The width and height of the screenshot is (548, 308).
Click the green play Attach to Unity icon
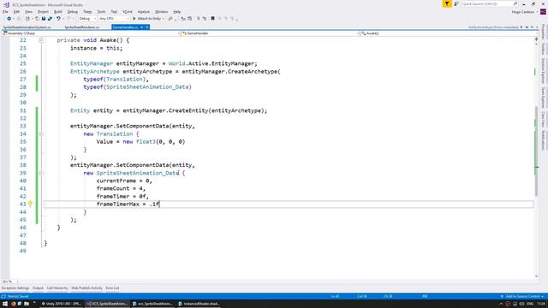click(134, 19)
